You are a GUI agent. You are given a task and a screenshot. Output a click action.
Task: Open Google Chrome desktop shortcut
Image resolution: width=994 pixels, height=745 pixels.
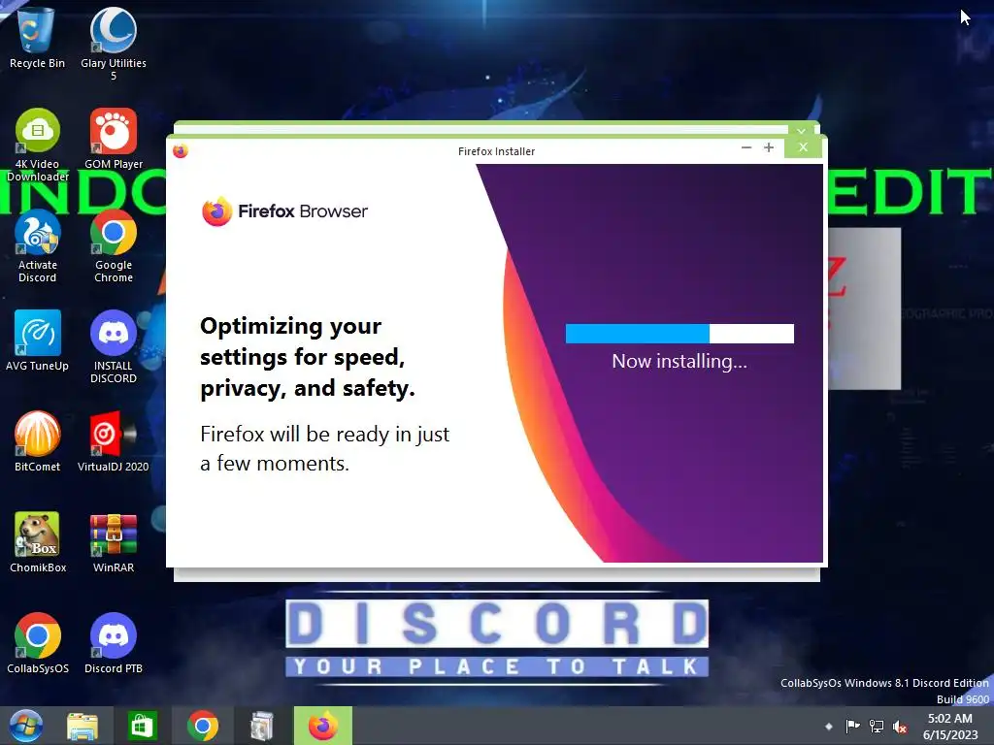pyautogui.click(x=114, y=245)
